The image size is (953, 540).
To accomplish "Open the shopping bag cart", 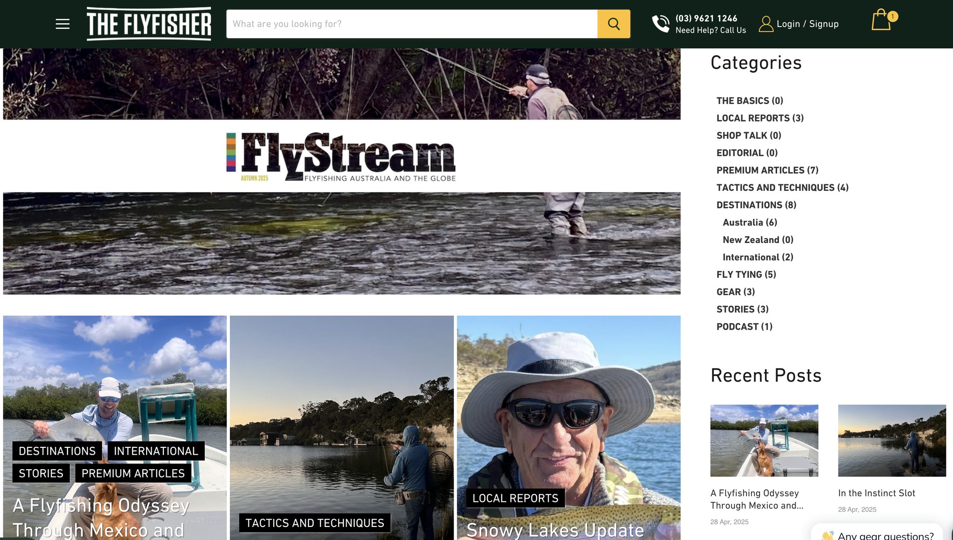I will (880, 20).
